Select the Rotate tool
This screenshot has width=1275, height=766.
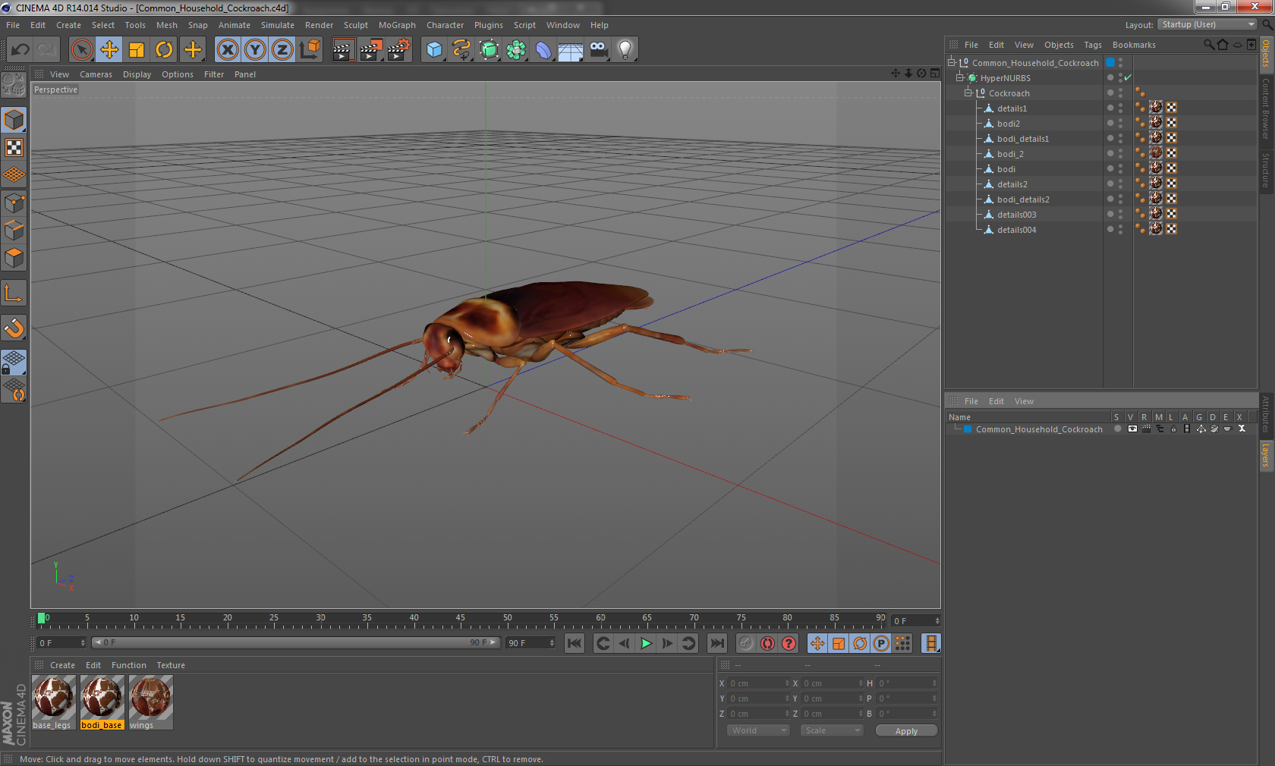[x=164, y=50]
